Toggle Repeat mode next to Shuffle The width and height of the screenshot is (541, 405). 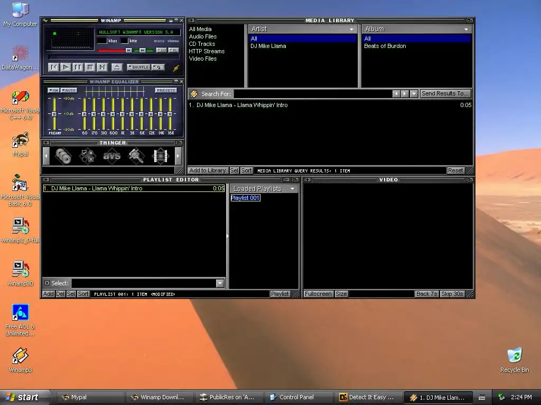point(158,67)
